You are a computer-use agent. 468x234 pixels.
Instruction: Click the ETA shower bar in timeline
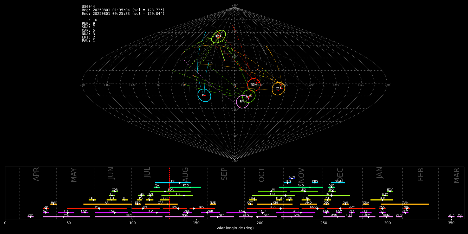coord(66,217)
